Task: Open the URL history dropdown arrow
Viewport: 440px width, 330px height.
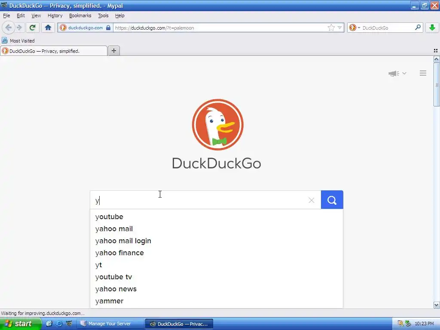Action: click(339, 27)
